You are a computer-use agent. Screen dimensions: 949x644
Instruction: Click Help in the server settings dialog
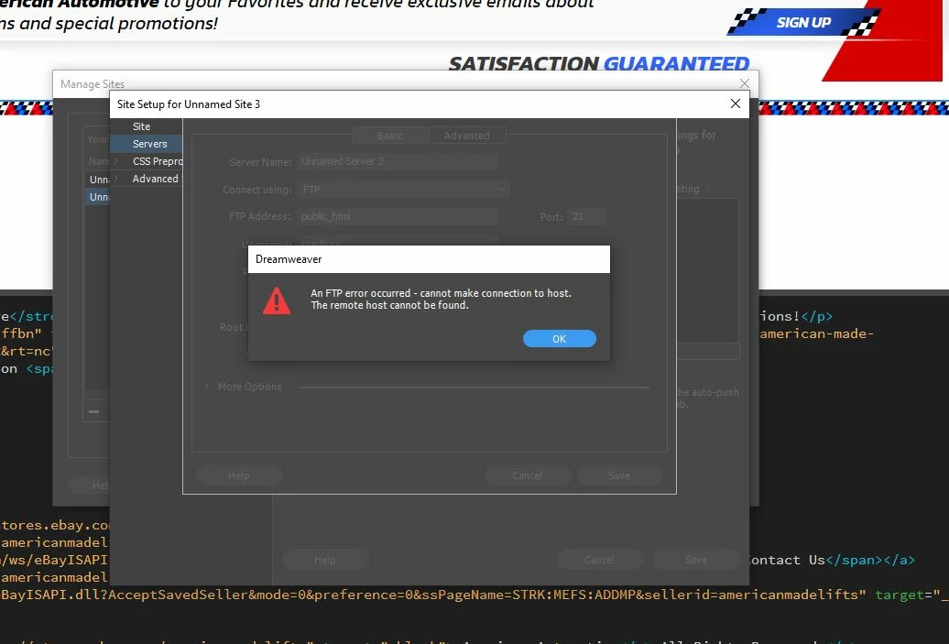(239, 475)
